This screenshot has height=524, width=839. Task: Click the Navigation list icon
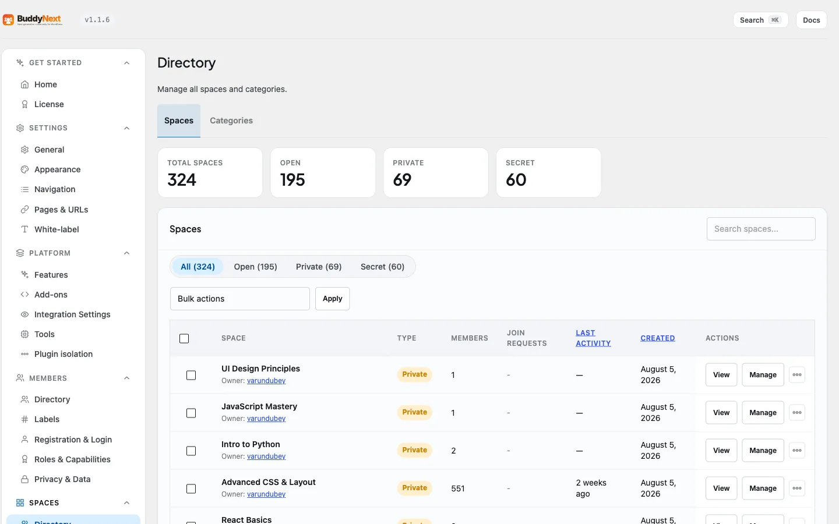(24, 189)
